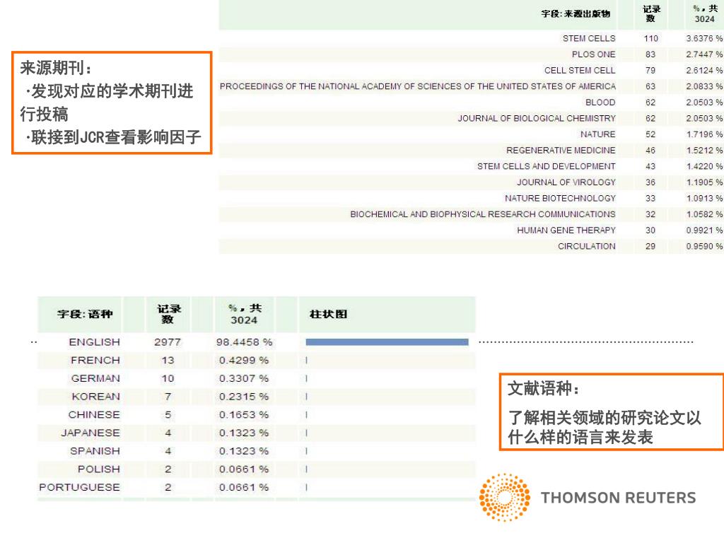Click the STEM CELLS journal name

click(589, 38)
